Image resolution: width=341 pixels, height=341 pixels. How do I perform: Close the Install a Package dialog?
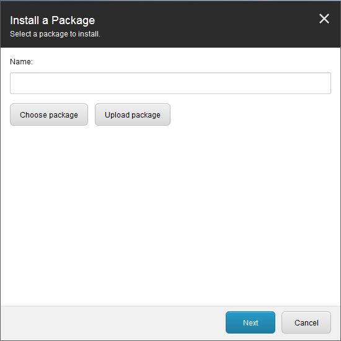pyautogui.click(x=324, y=19)
